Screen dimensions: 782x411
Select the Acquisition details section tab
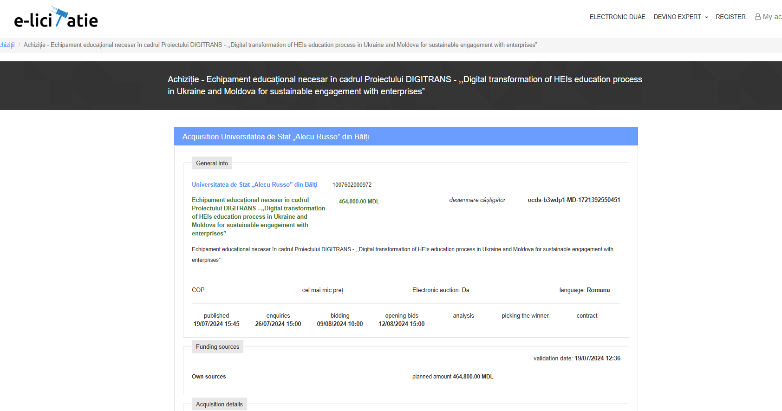pyautogui.click(x=219, y=404)
